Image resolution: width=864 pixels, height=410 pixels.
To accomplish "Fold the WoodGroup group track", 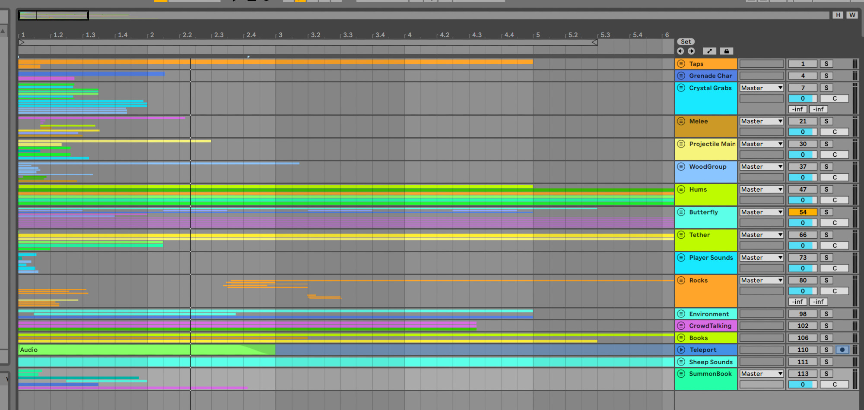I will (681, 167).
